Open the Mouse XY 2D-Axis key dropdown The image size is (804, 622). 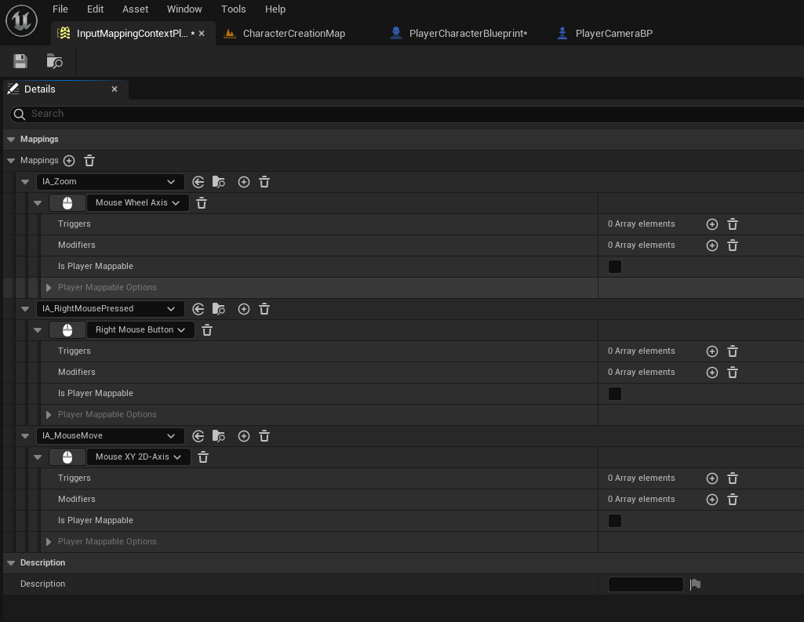pos(139,456)
